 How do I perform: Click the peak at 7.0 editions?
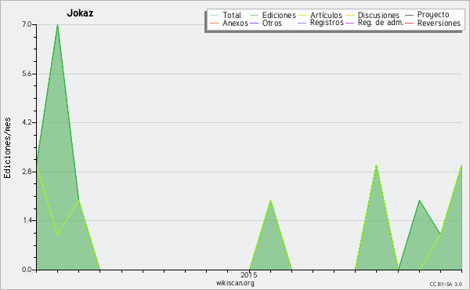coord(57,25)
